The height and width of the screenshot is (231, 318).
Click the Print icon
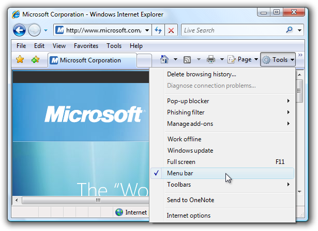(211, 59)
